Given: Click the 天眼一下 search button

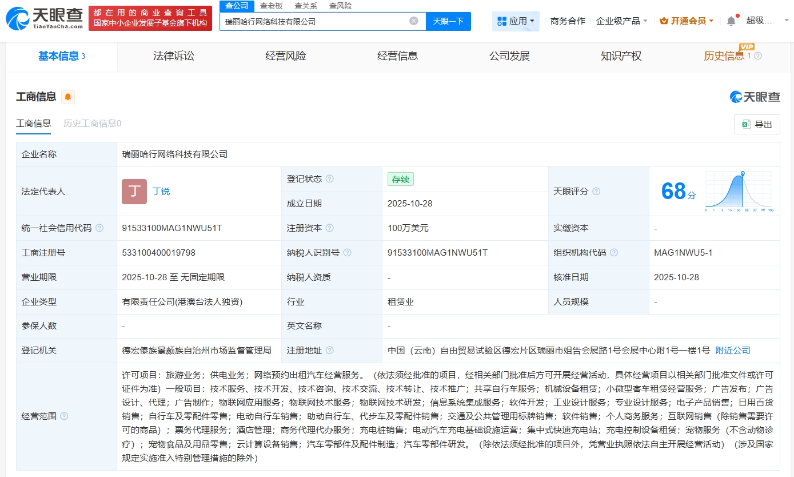Looking at the screenshot, I should (448, 21).
